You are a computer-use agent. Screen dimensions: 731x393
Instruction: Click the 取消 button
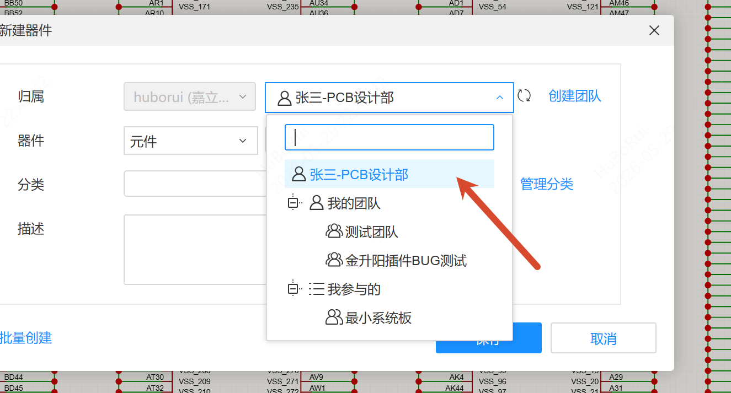coord(603,338)
